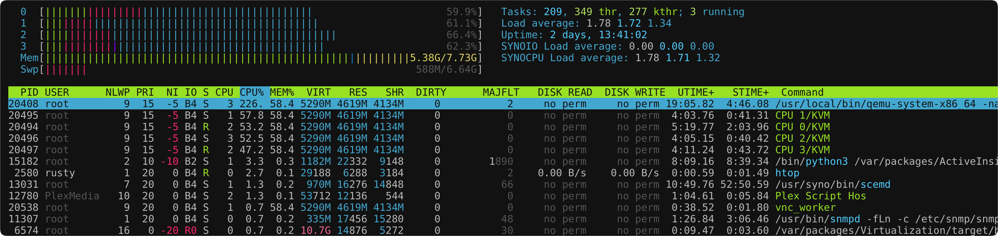Click PID 13031 in the process list
The height and width of the screenshot is (236, 998).
click(23, 185)
